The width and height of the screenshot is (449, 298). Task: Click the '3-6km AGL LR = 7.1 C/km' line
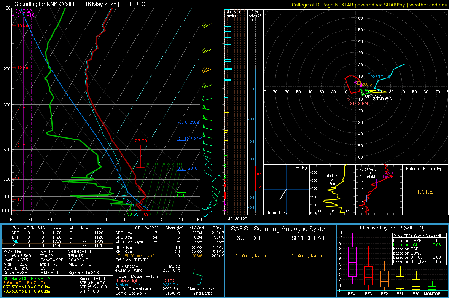[27, 283]
